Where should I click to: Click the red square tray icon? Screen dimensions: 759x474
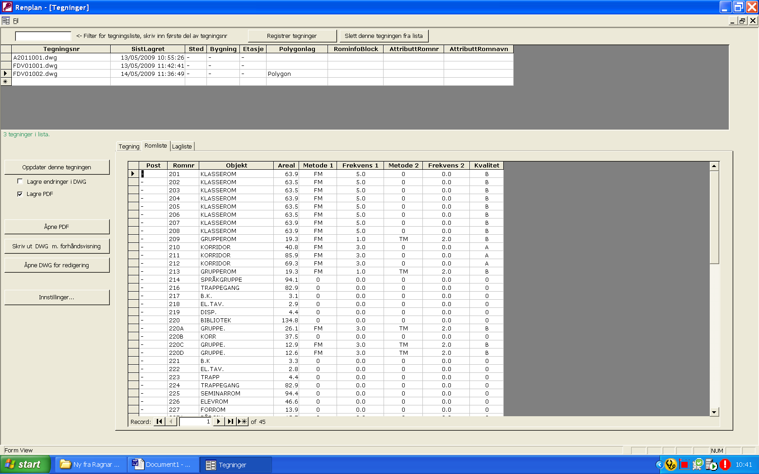coord(684,465)
